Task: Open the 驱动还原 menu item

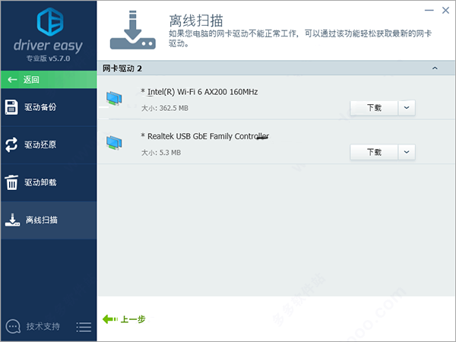Action: coord(49,144)
